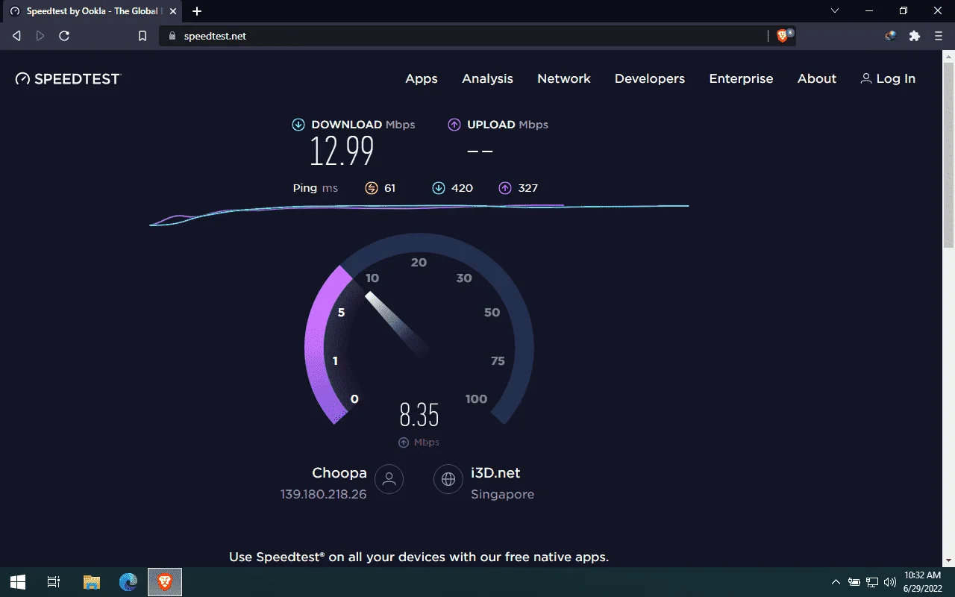The height and width of the screenshot is (597, 955).
Task: Open the tab search dropdown arrow
Action: click(x=835, y=11)
